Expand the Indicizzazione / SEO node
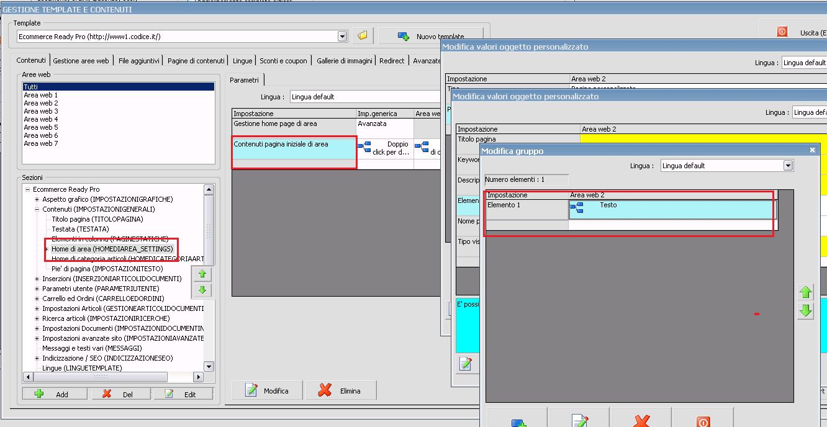 pyautogui.click(x=37, y=358)
